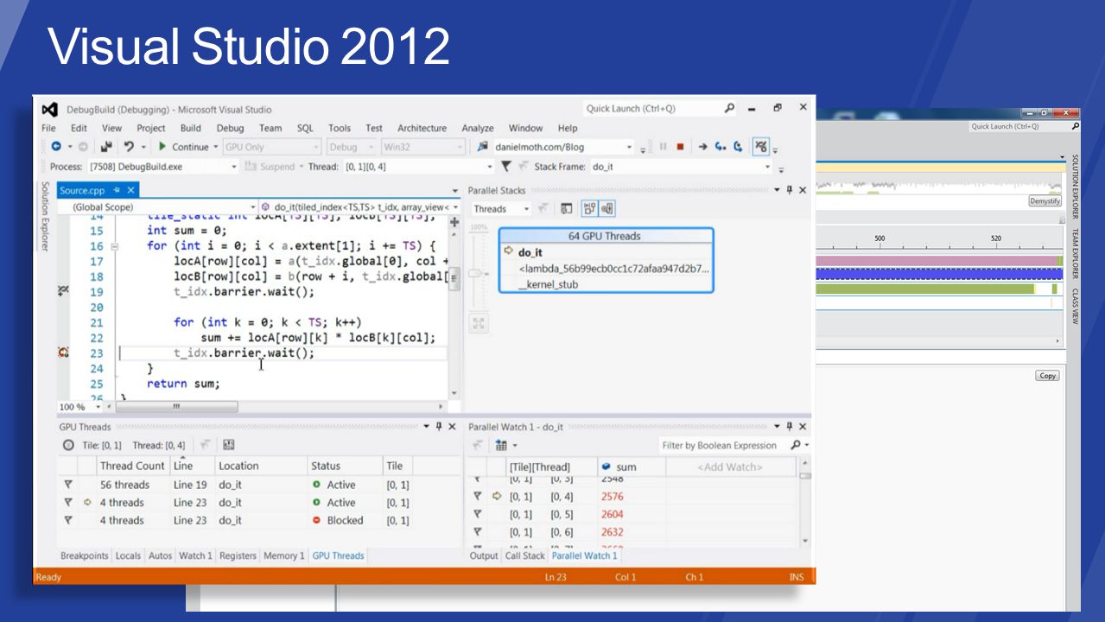Click the Step Into debug icon
The height and width of the screenshot is (622, 1105).
(x=720, y=147)
